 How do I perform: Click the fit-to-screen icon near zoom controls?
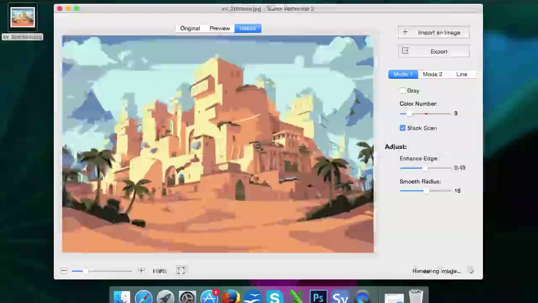click(x=181, y=271)
